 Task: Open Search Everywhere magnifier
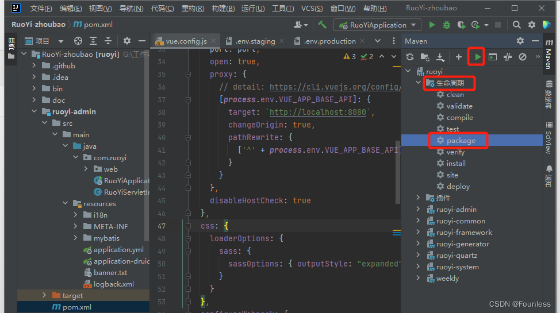516,25
